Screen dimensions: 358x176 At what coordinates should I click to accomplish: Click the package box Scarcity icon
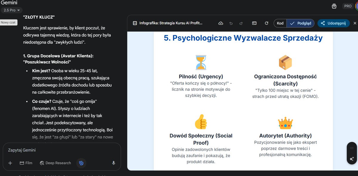coord(285,62)
